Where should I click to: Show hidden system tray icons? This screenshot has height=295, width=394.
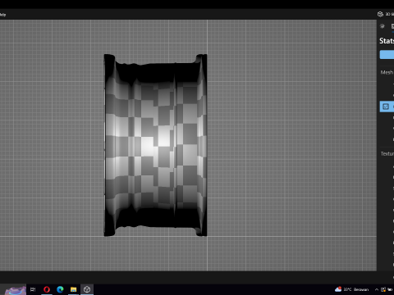coord(377,289)
